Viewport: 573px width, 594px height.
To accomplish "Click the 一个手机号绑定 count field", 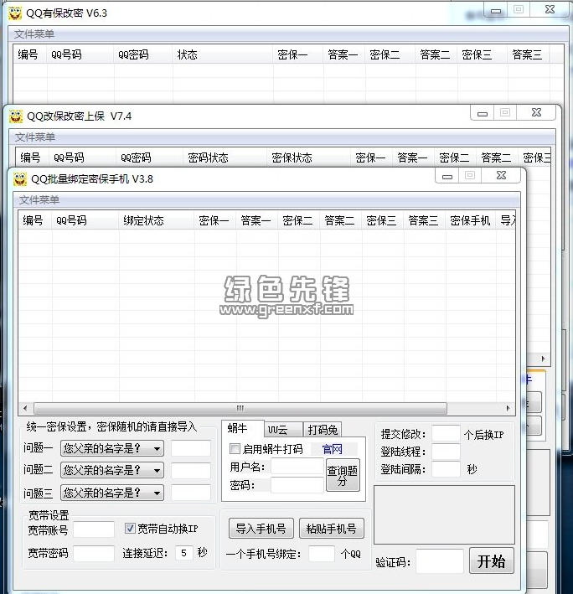I will click(x=322, y=554).
